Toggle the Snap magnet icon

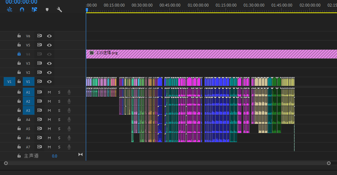(x=22, y=9)
